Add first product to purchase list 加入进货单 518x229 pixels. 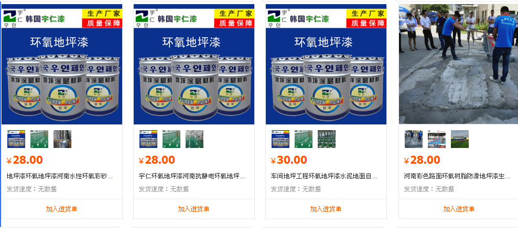(61, 209)
